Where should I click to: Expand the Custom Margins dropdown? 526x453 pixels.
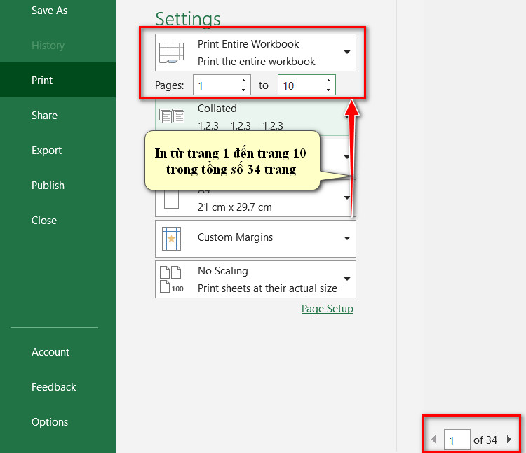pyautogui.click(x=347, y=238)
